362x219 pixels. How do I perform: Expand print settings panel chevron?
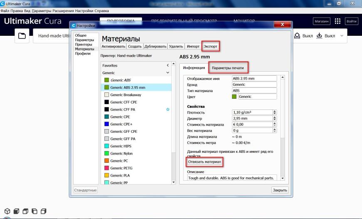(x=342, y=36)
